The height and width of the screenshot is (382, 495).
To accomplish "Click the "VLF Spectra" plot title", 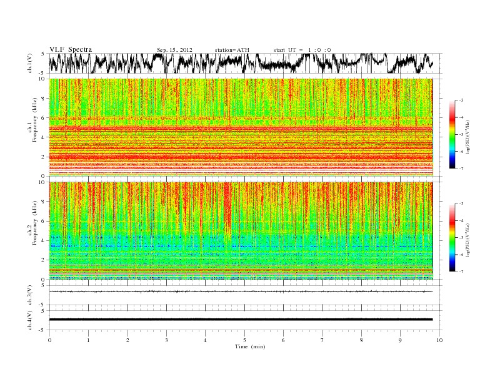I will 71,49.
